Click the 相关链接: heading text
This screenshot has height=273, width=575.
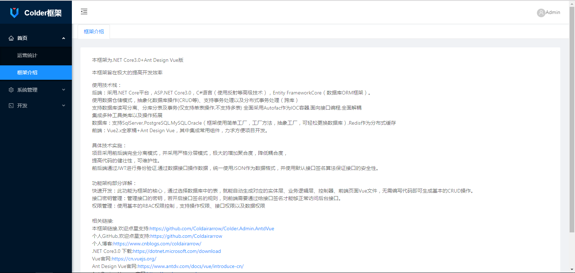click(x=102, y=221)
